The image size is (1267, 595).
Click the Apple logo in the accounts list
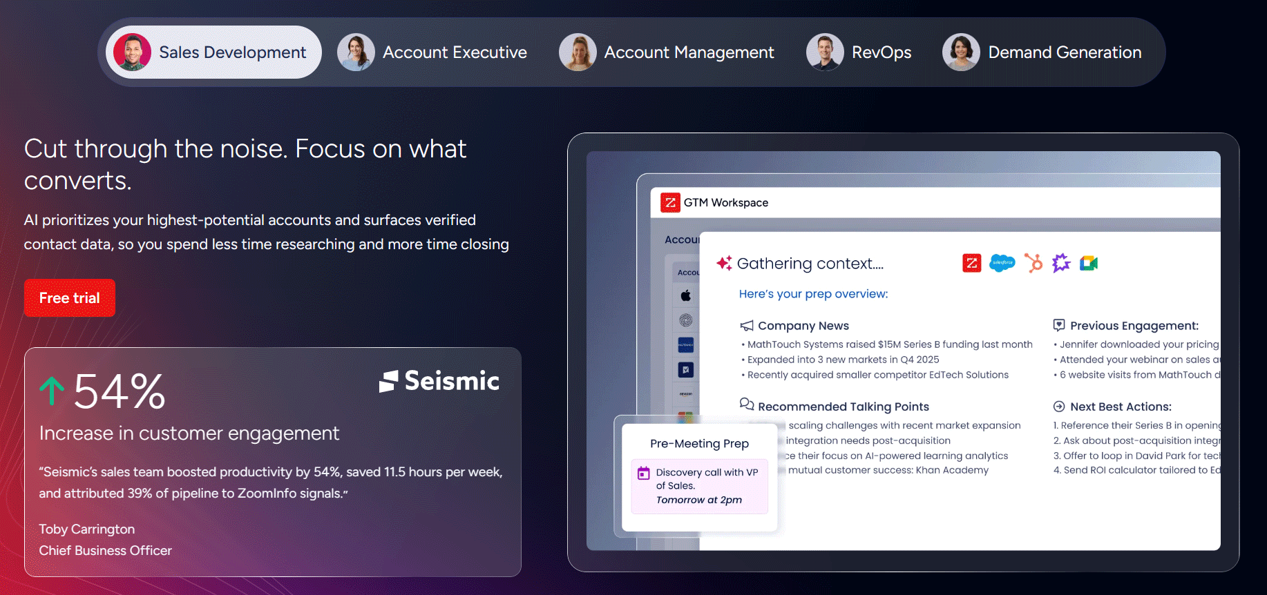(x=686, y=295)
